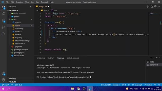Expand the public folder
162x91 pixels.
pos(17,16)
